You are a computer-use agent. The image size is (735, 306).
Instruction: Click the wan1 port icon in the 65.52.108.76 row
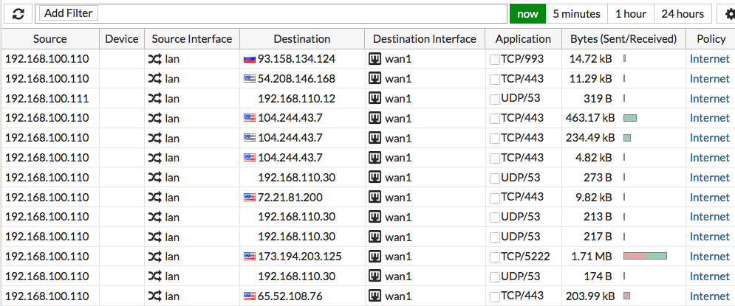[x=375, y=296]
